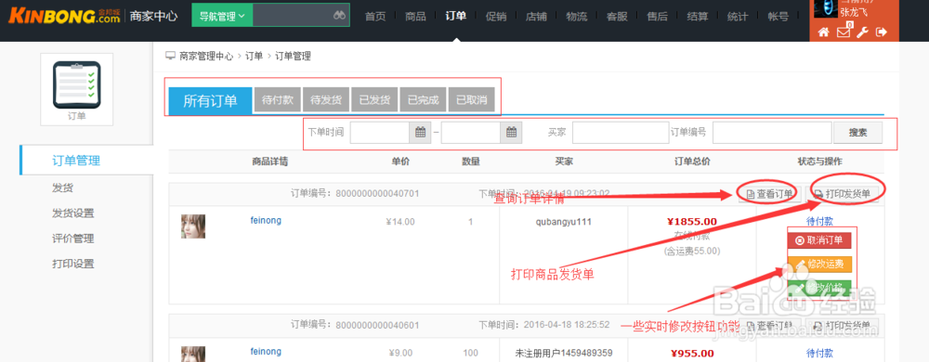Click the red 取消订单 button
The image size is (929, 362).
point(818,240)
